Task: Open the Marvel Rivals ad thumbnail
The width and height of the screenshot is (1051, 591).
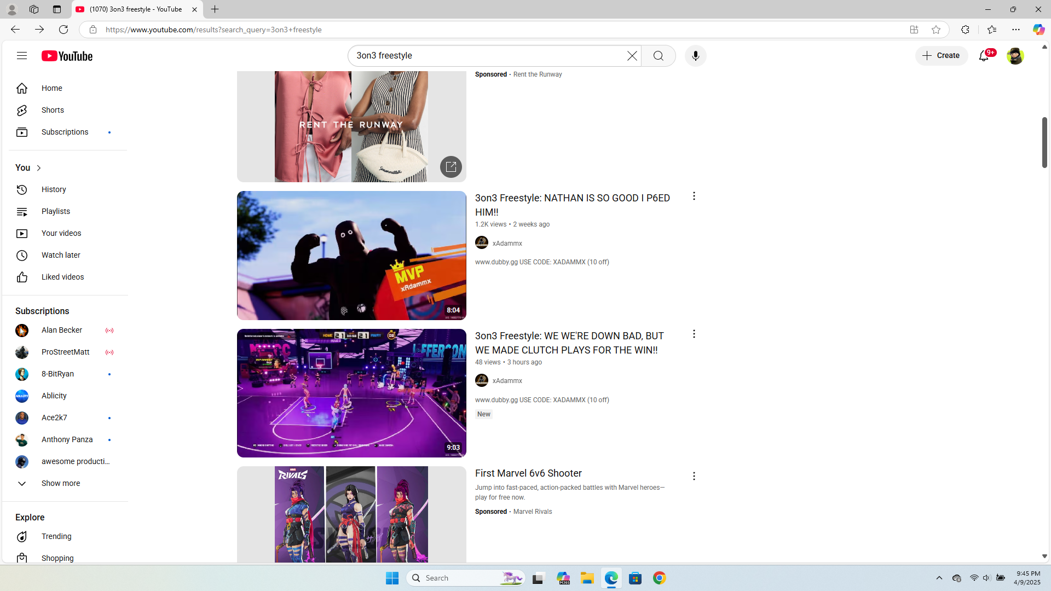Action: pyautogui.click(x=351, y=514)
